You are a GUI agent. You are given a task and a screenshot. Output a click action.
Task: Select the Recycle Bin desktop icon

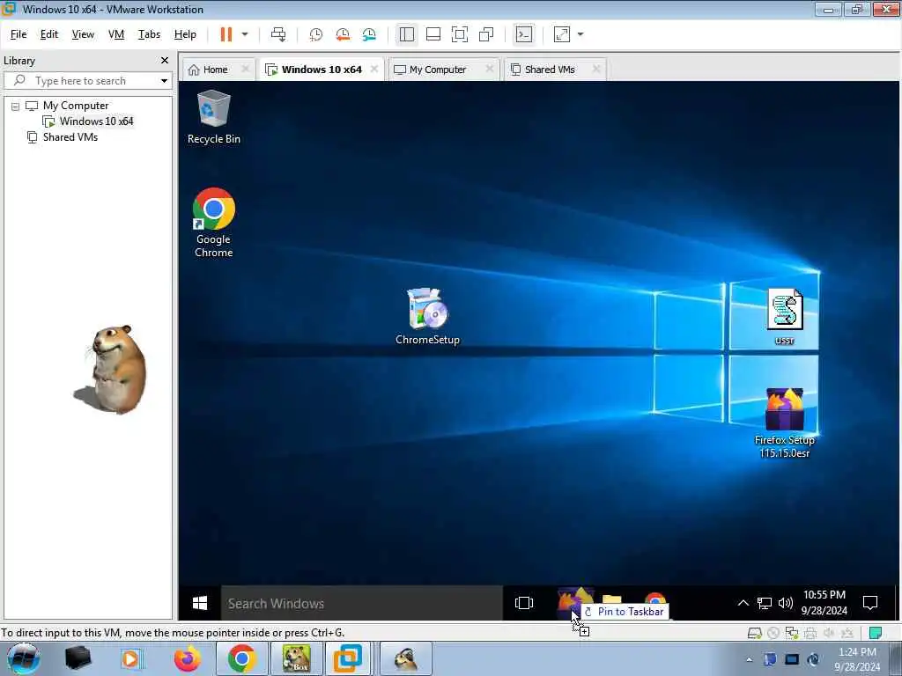(214, 117)
